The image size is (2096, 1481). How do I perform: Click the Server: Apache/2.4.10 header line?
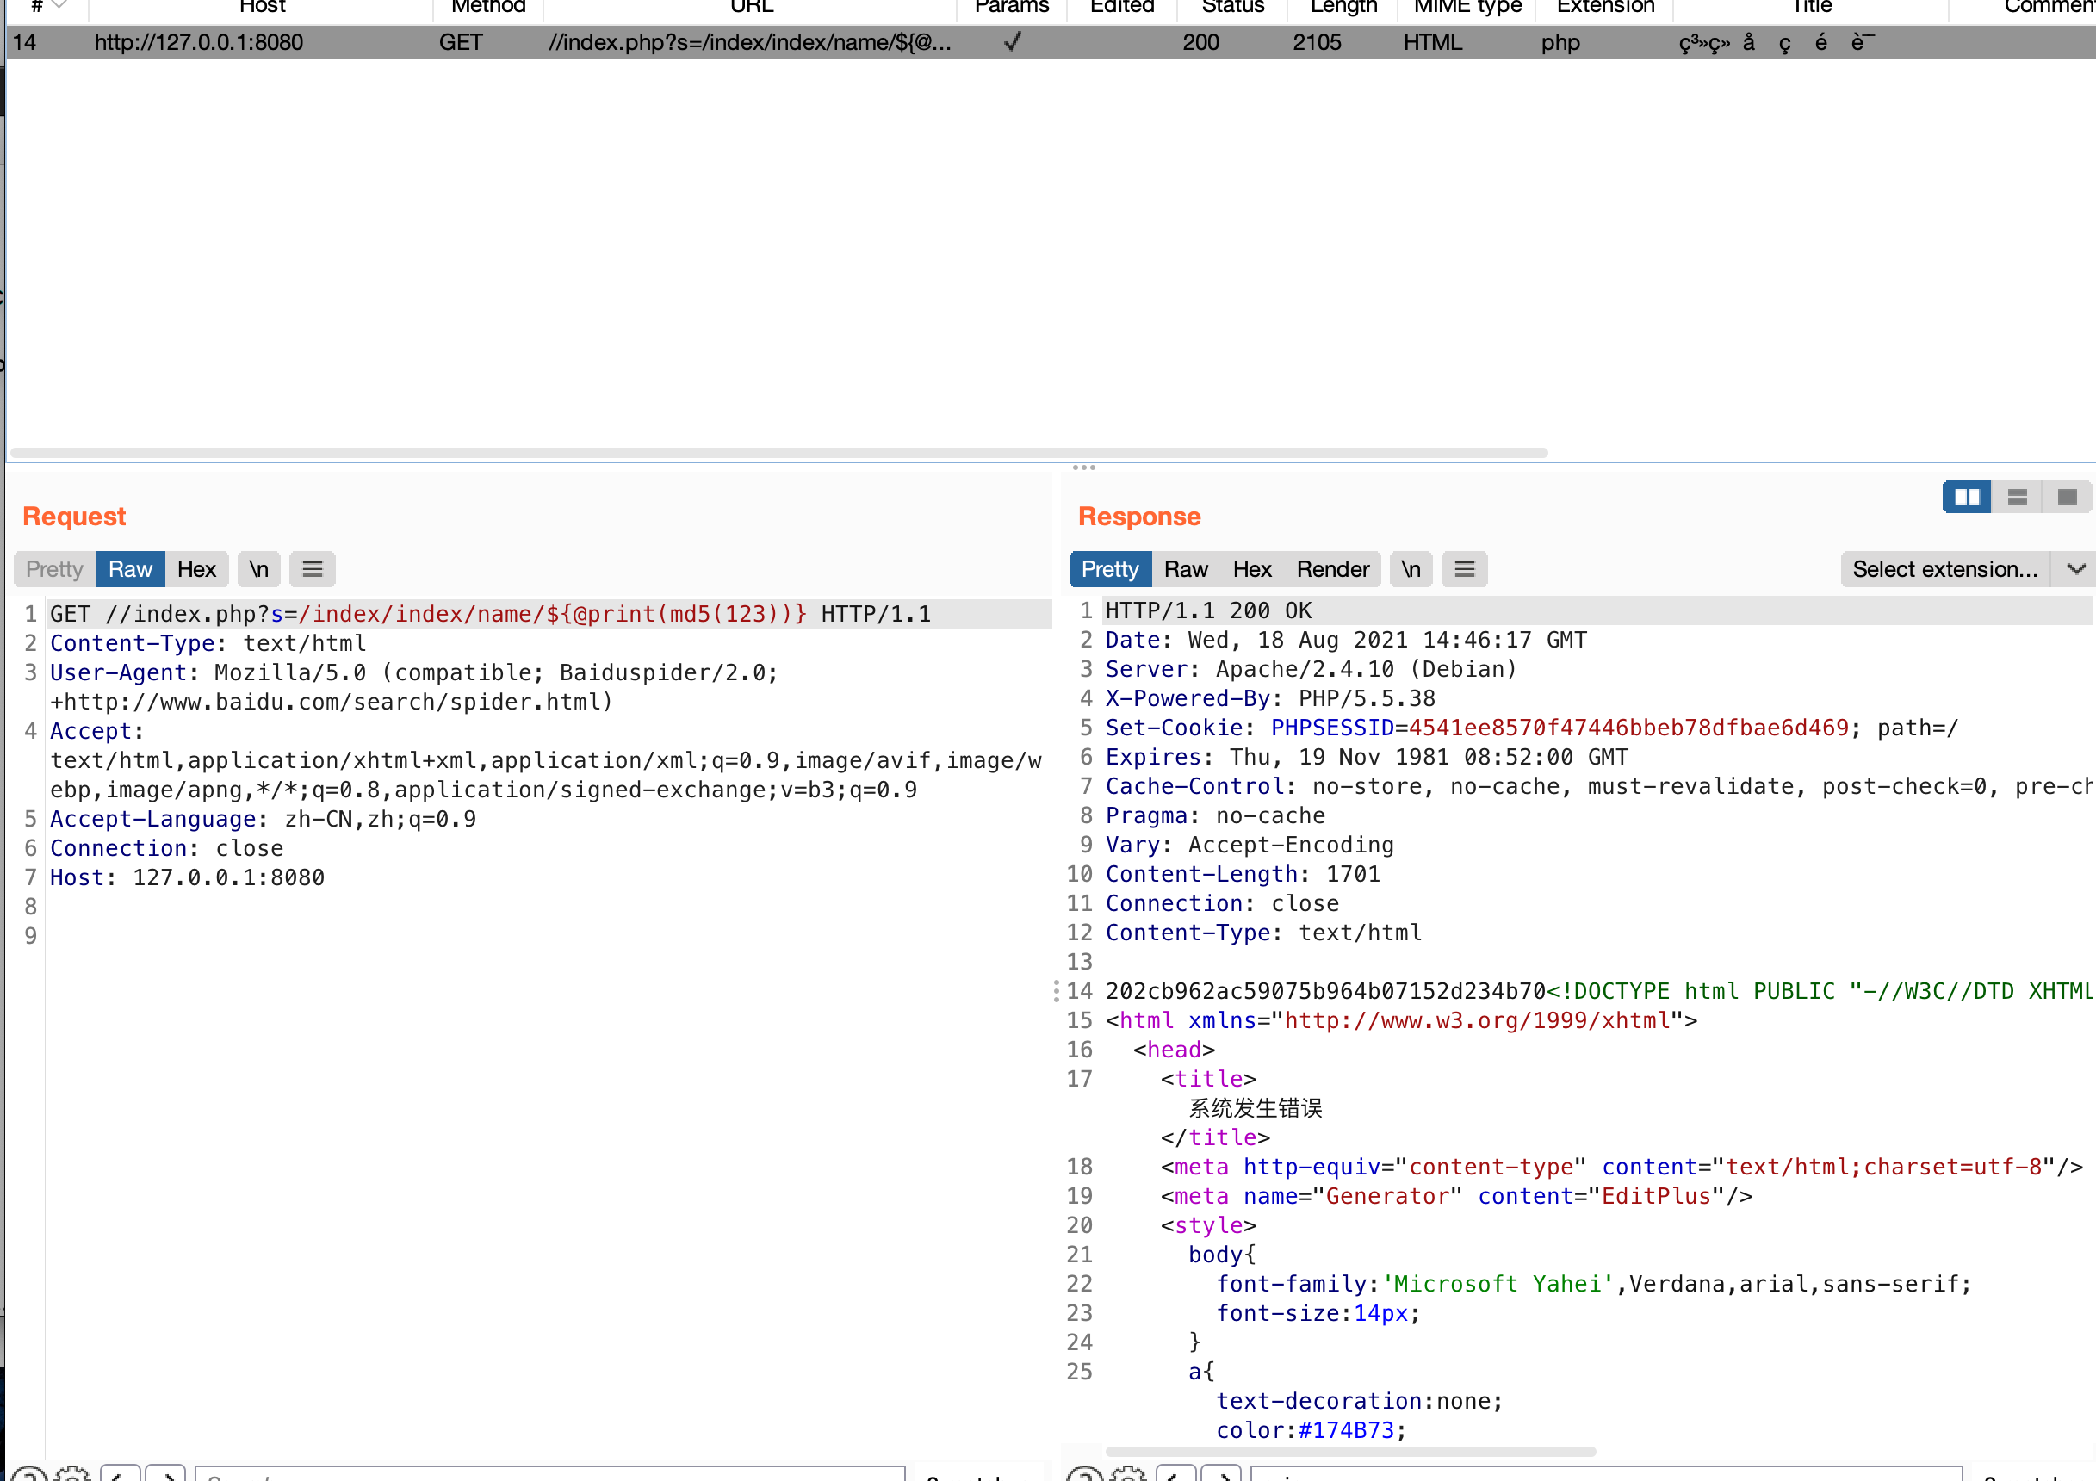point(1311,669)
